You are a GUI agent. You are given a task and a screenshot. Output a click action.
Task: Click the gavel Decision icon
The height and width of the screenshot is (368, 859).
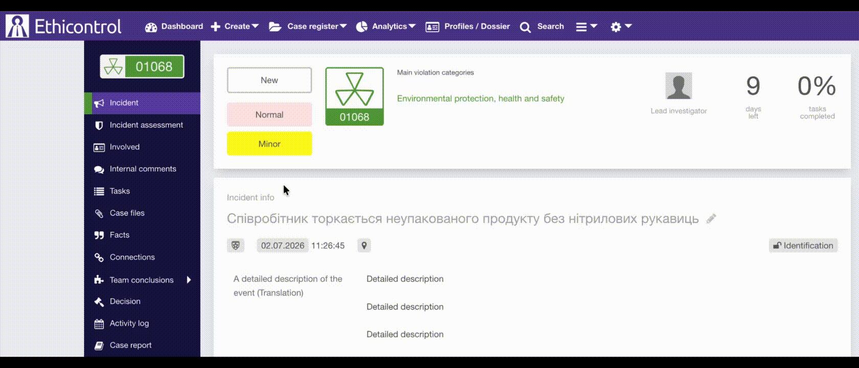point(99,302)
